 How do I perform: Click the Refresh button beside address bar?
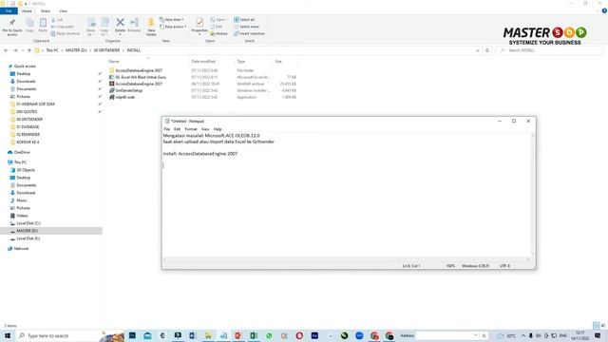487,50
